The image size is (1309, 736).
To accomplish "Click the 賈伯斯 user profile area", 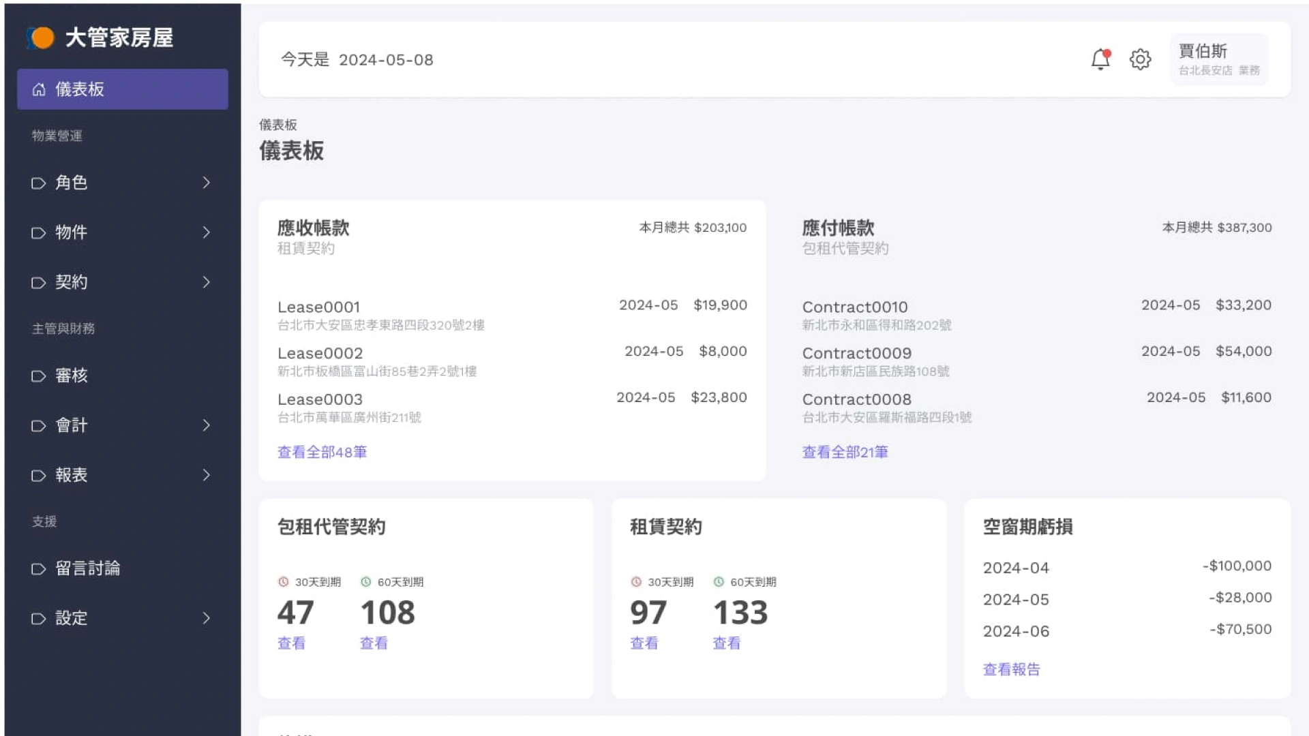I will [1219, 59].
